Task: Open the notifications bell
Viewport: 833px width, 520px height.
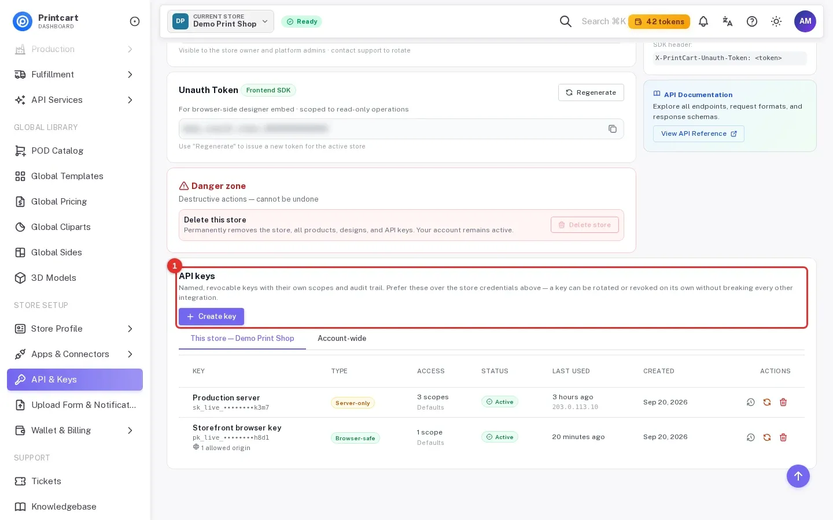Action: pyautogui.click(x=703, y=21)
